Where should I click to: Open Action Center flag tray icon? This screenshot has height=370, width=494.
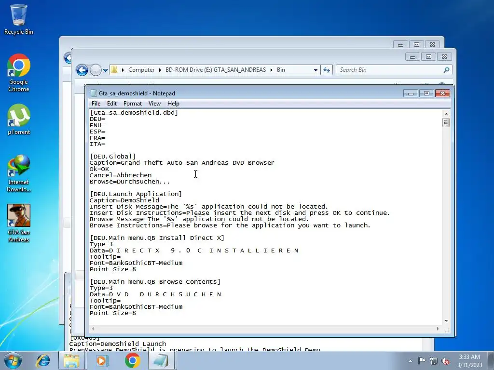422,361
